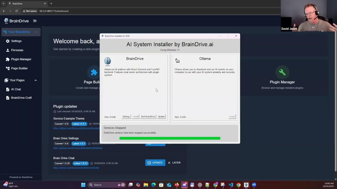Open the BrainDriveSettings GitHub link

coord(78,148)
